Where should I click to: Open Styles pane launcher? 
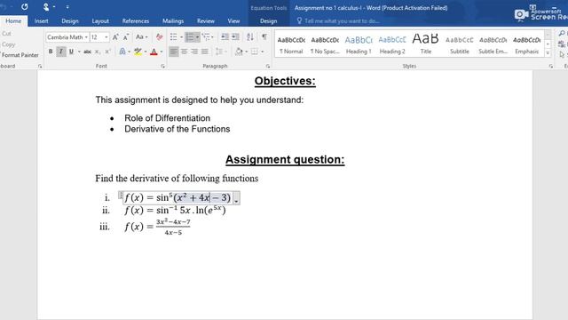(x=550, y=67)
